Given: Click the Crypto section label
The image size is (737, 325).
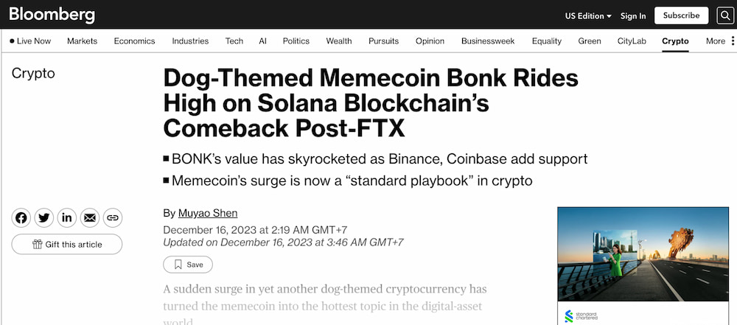Looking at the screenshot, I should click(x=33, y=74).
